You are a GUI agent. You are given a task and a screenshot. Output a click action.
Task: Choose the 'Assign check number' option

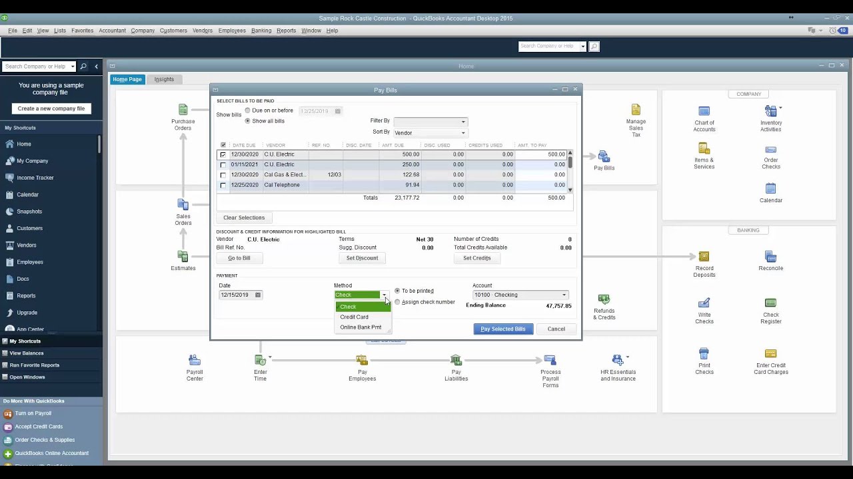pos(397,302)
